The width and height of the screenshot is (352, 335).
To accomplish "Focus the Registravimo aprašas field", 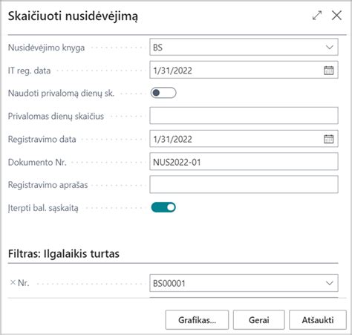I will click(244, 184).
